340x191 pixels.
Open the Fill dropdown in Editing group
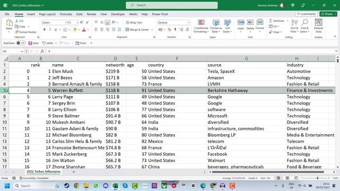coord(274,27)
